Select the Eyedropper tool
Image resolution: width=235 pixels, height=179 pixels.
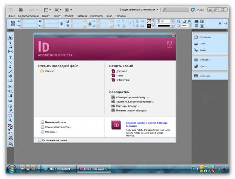(10, 111)
